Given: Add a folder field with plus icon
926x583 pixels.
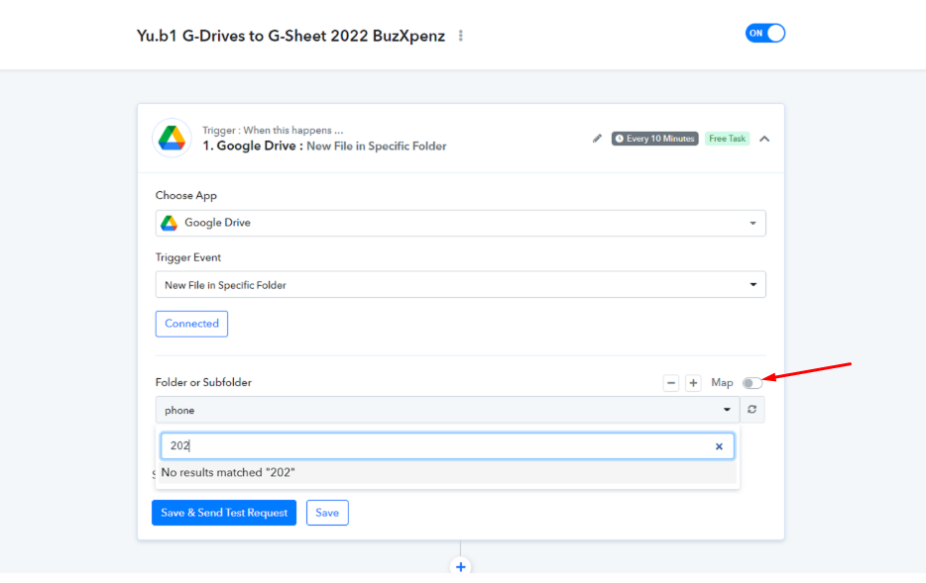Looking at the screenshot, I should tap(693, 383).
